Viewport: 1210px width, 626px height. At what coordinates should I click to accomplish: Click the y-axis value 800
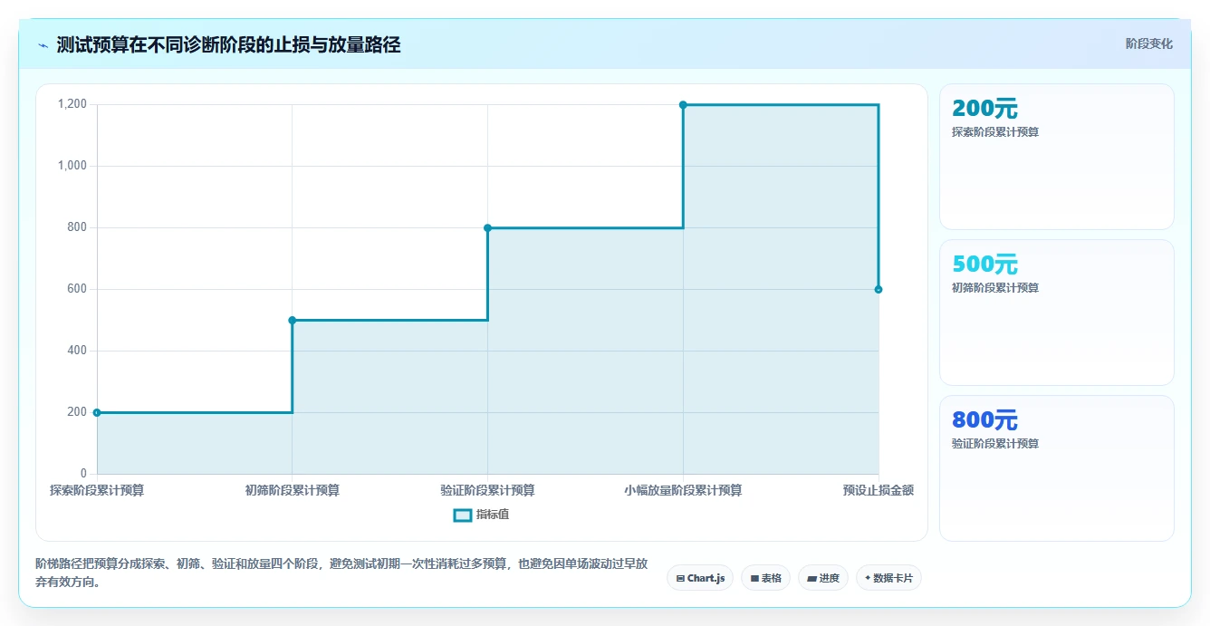77,227
